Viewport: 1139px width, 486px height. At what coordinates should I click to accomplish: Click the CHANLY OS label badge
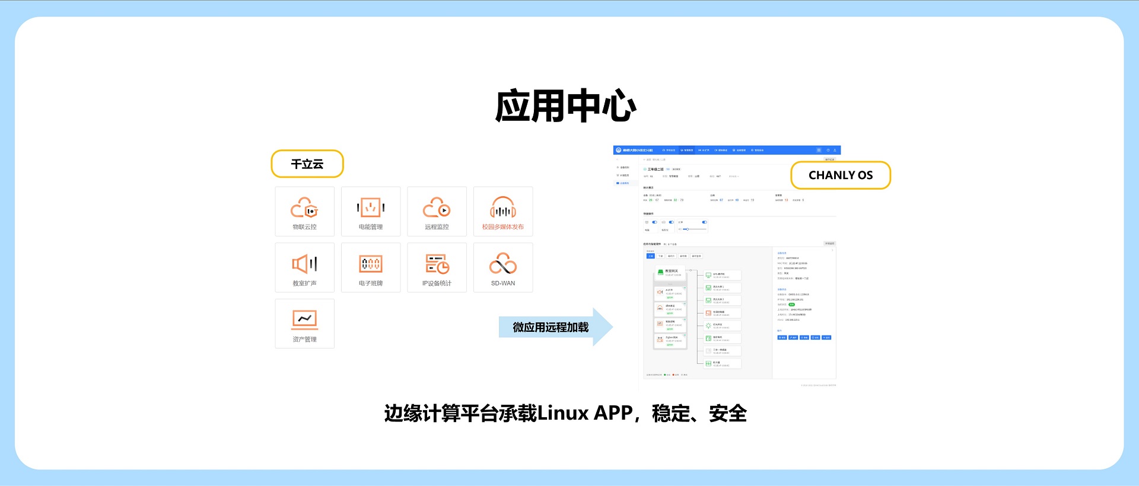click(x=841, y=175)
